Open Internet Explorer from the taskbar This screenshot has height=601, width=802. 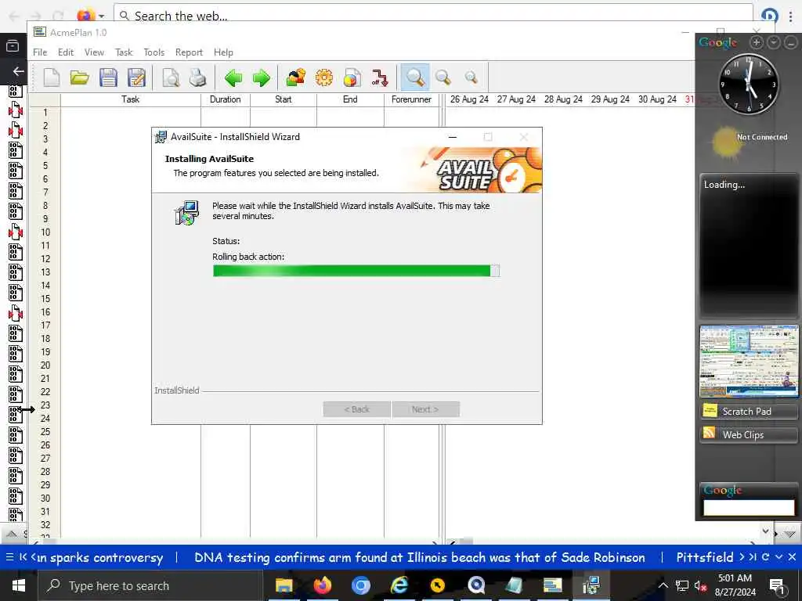pos(399,585)
